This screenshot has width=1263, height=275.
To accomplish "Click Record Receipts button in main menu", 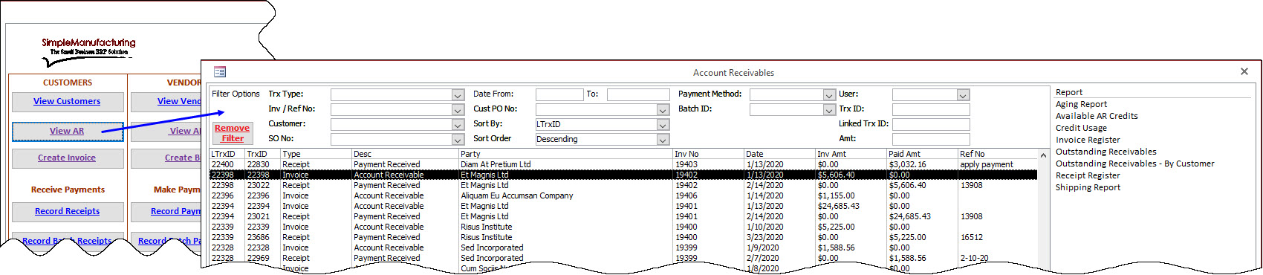I will [67, 212].
